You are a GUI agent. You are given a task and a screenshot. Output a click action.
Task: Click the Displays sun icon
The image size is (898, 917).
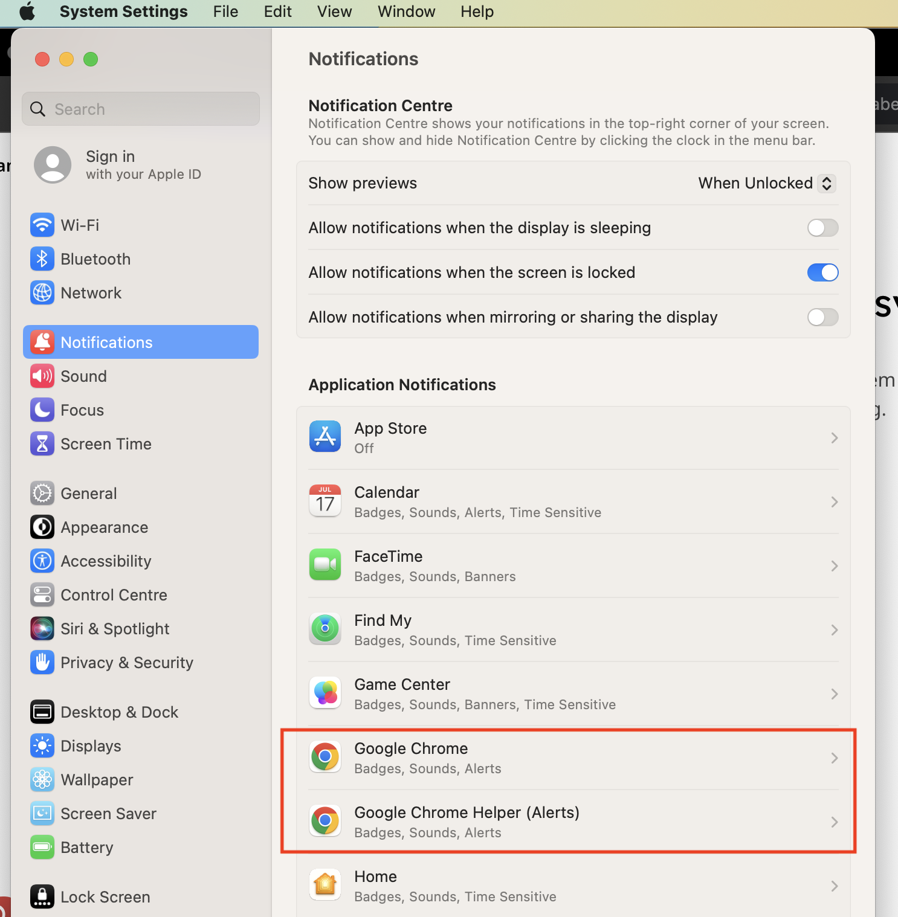[x=42, y=746]
